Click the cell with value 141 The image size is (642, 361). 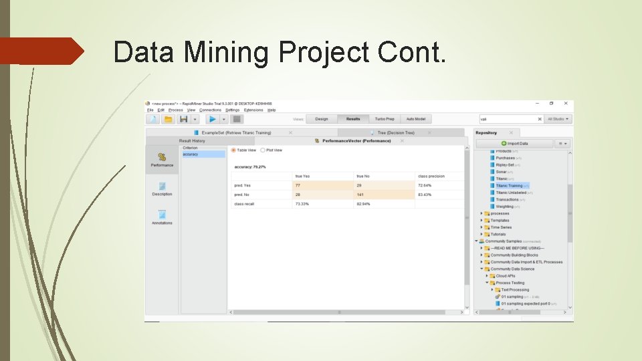point(384,195)
